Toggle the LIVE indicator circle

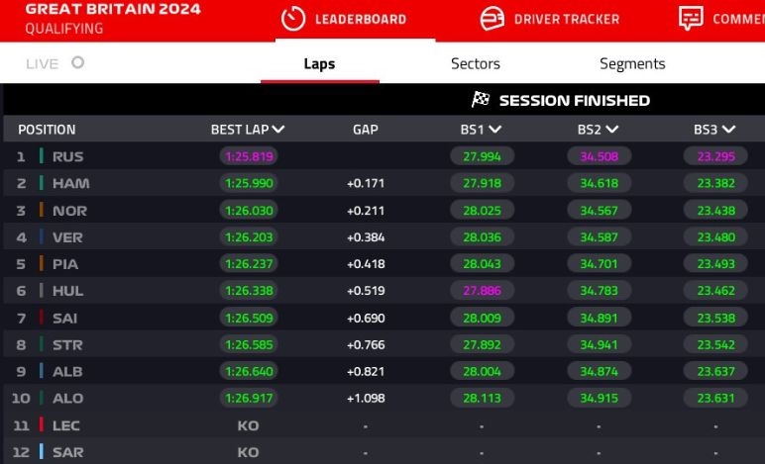(x=78, y=62)
